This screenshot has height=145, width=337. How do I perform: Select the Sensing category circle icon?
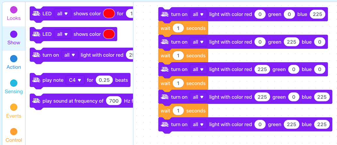14,83
